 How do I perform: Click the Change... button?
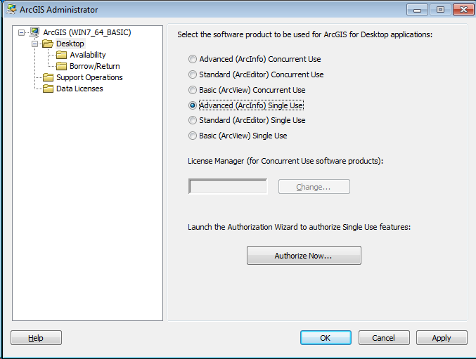point(314,187)
